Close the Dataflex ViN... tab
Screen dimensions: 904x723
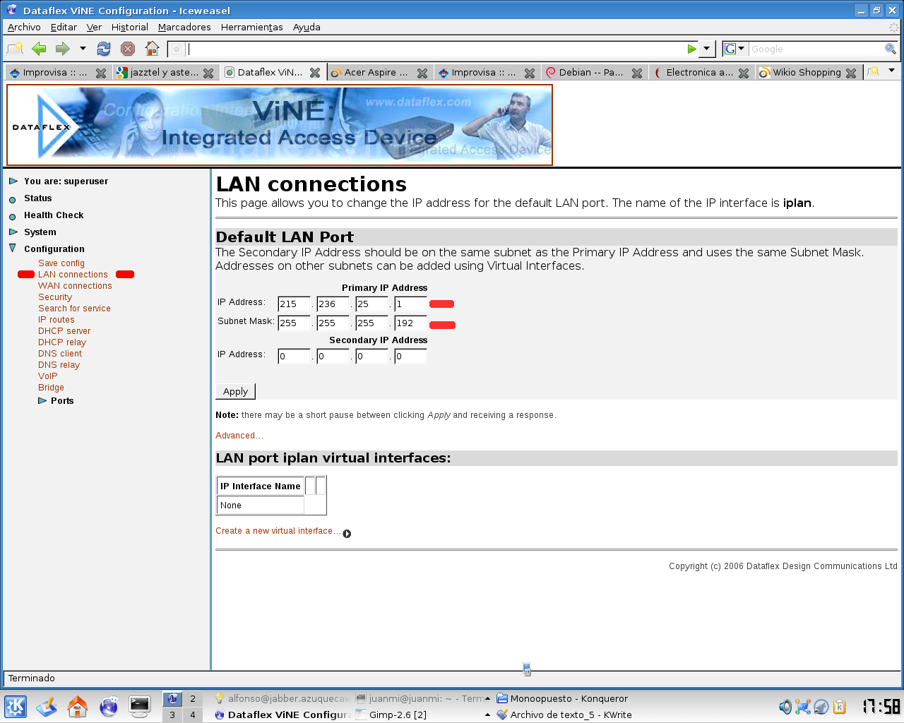(315, 73)
